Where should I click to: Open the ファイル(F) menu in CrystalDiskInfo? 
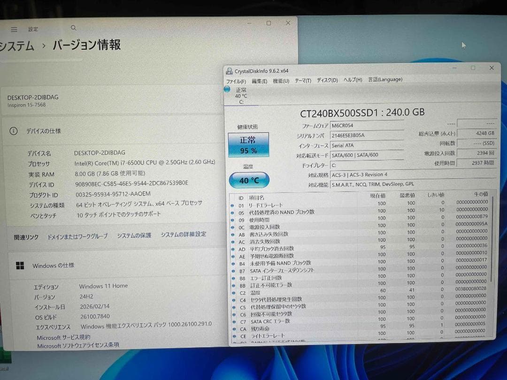point(236,80)
